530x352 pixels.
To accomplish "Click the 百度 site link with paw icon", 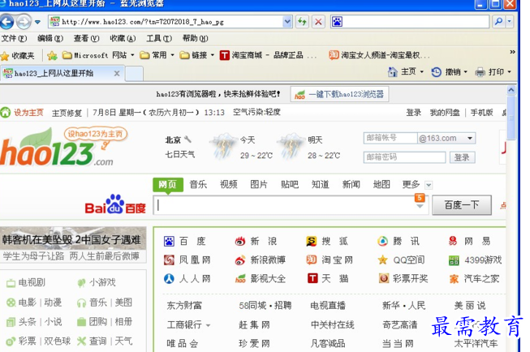I will coord(184,241).
